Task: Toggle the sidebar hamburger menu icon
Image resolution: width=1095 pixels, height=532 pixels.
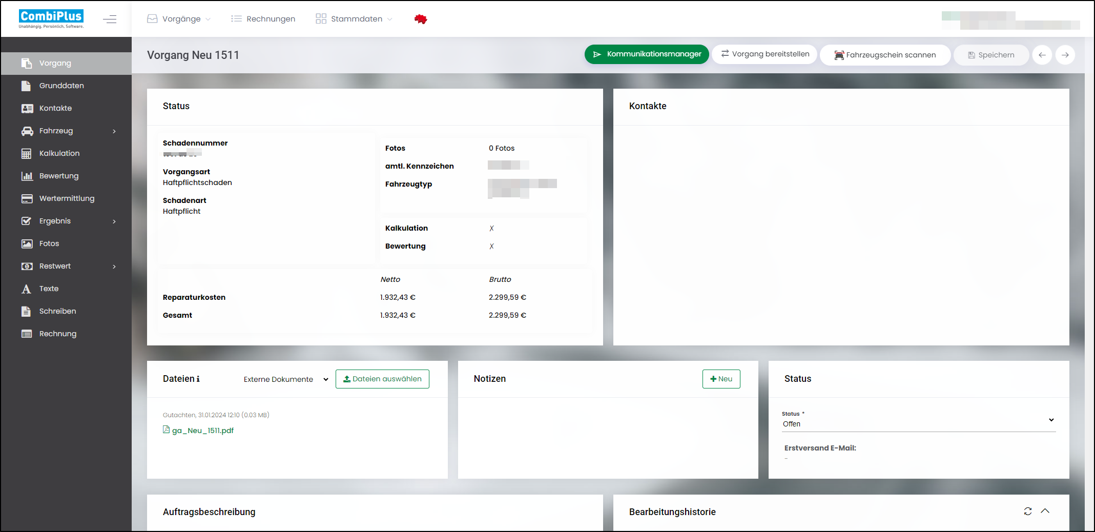Action: point(110,19)
